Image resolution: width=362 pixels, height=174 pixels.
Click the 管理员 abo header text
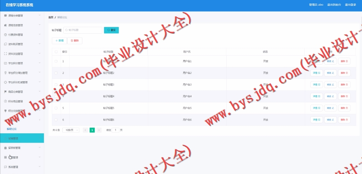pyautogui.click(x=316, y=5)
